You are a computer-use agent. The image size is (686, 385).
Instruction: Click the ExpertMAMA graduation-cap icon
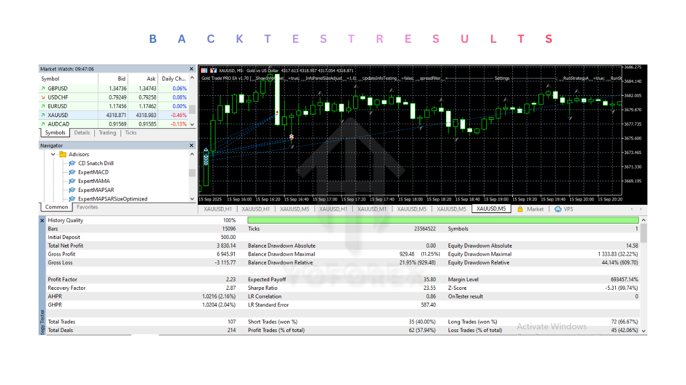coord(72,181)
